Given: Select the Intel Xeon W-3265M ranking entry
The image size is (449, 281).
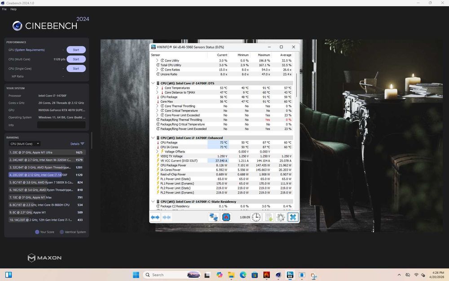Looking at the screenshot, I should (47, 160).
